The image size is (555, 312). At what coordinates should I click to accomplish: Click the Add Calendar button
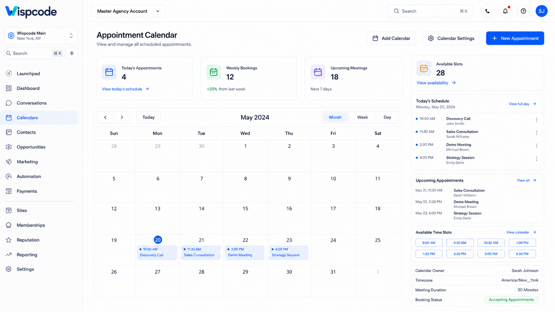(x=391, y=38)
